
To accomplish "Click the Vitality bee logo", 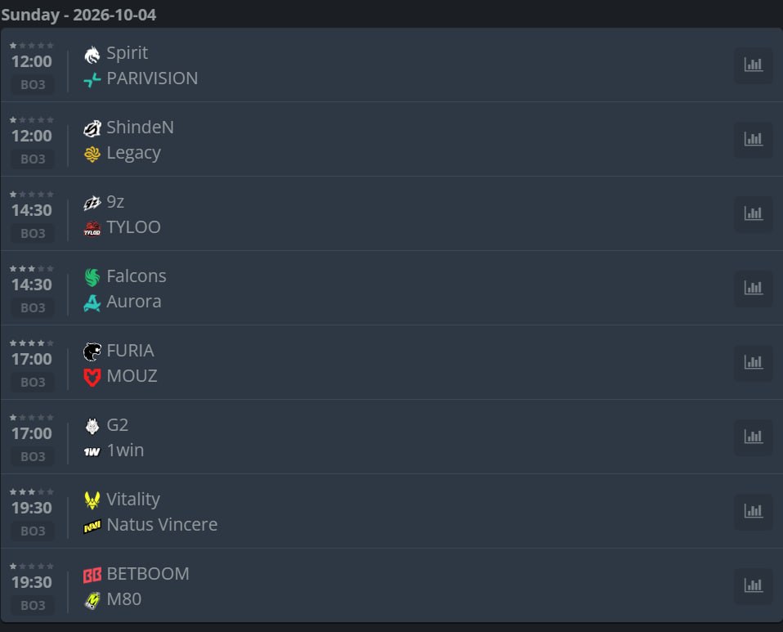I will (92, 500).
